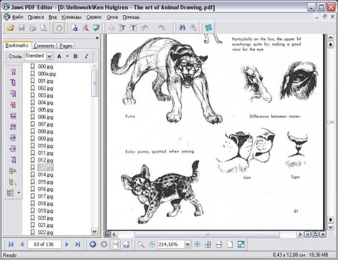The image size is (338, 260).
Task: Toggle Italic bookmark style
Action: tap(86, 56)
